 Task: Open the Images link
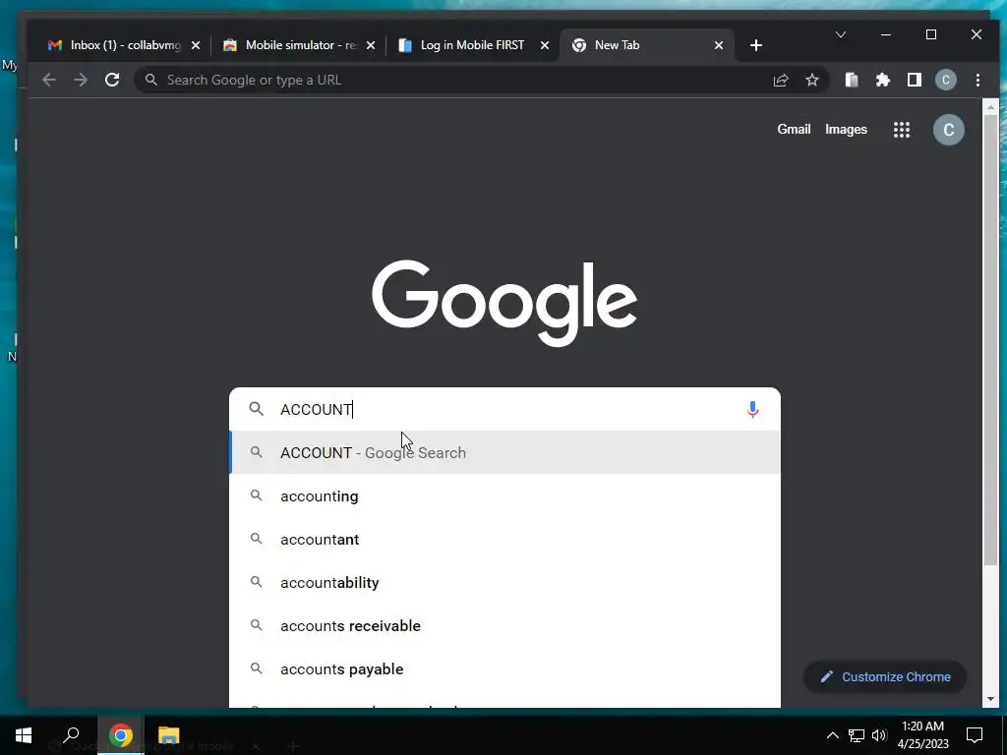846,130
